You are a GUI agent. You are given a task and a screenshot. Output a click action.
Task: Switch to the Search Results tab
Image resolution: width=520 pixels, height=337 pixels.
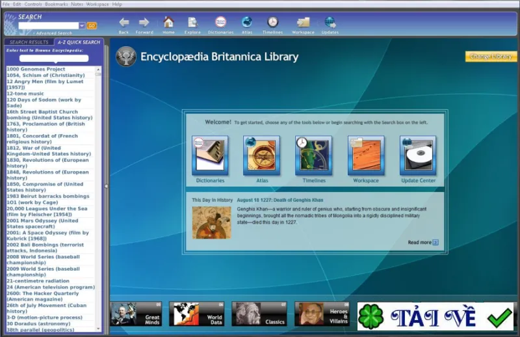click(x=29, y=42)
